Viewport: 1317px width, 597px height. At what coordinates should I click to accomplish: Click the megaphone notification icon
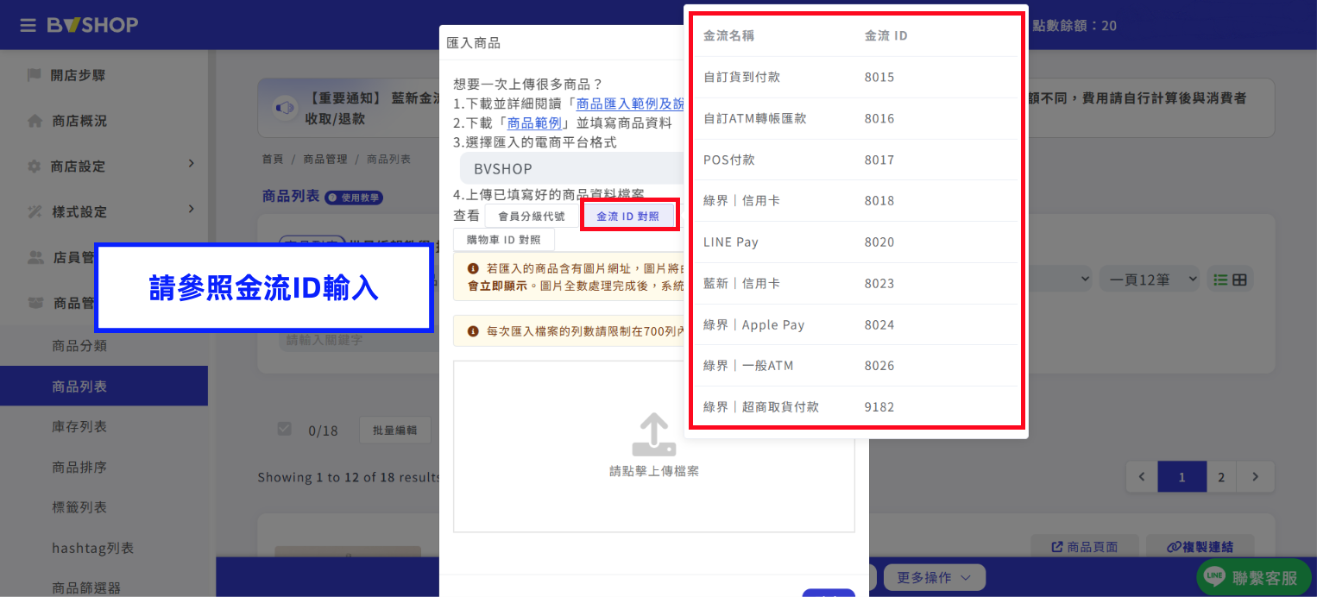(285, 108)
